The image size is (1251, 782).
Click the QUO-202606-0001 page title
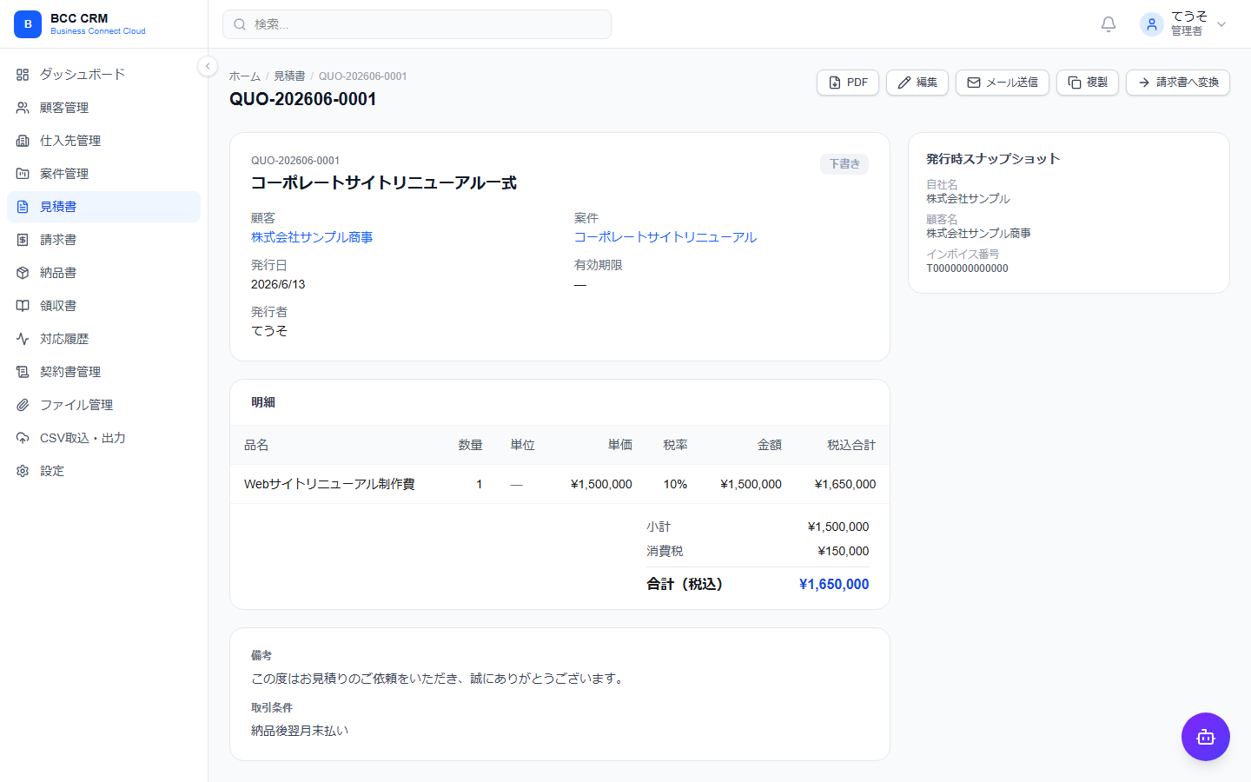point(303,99)
